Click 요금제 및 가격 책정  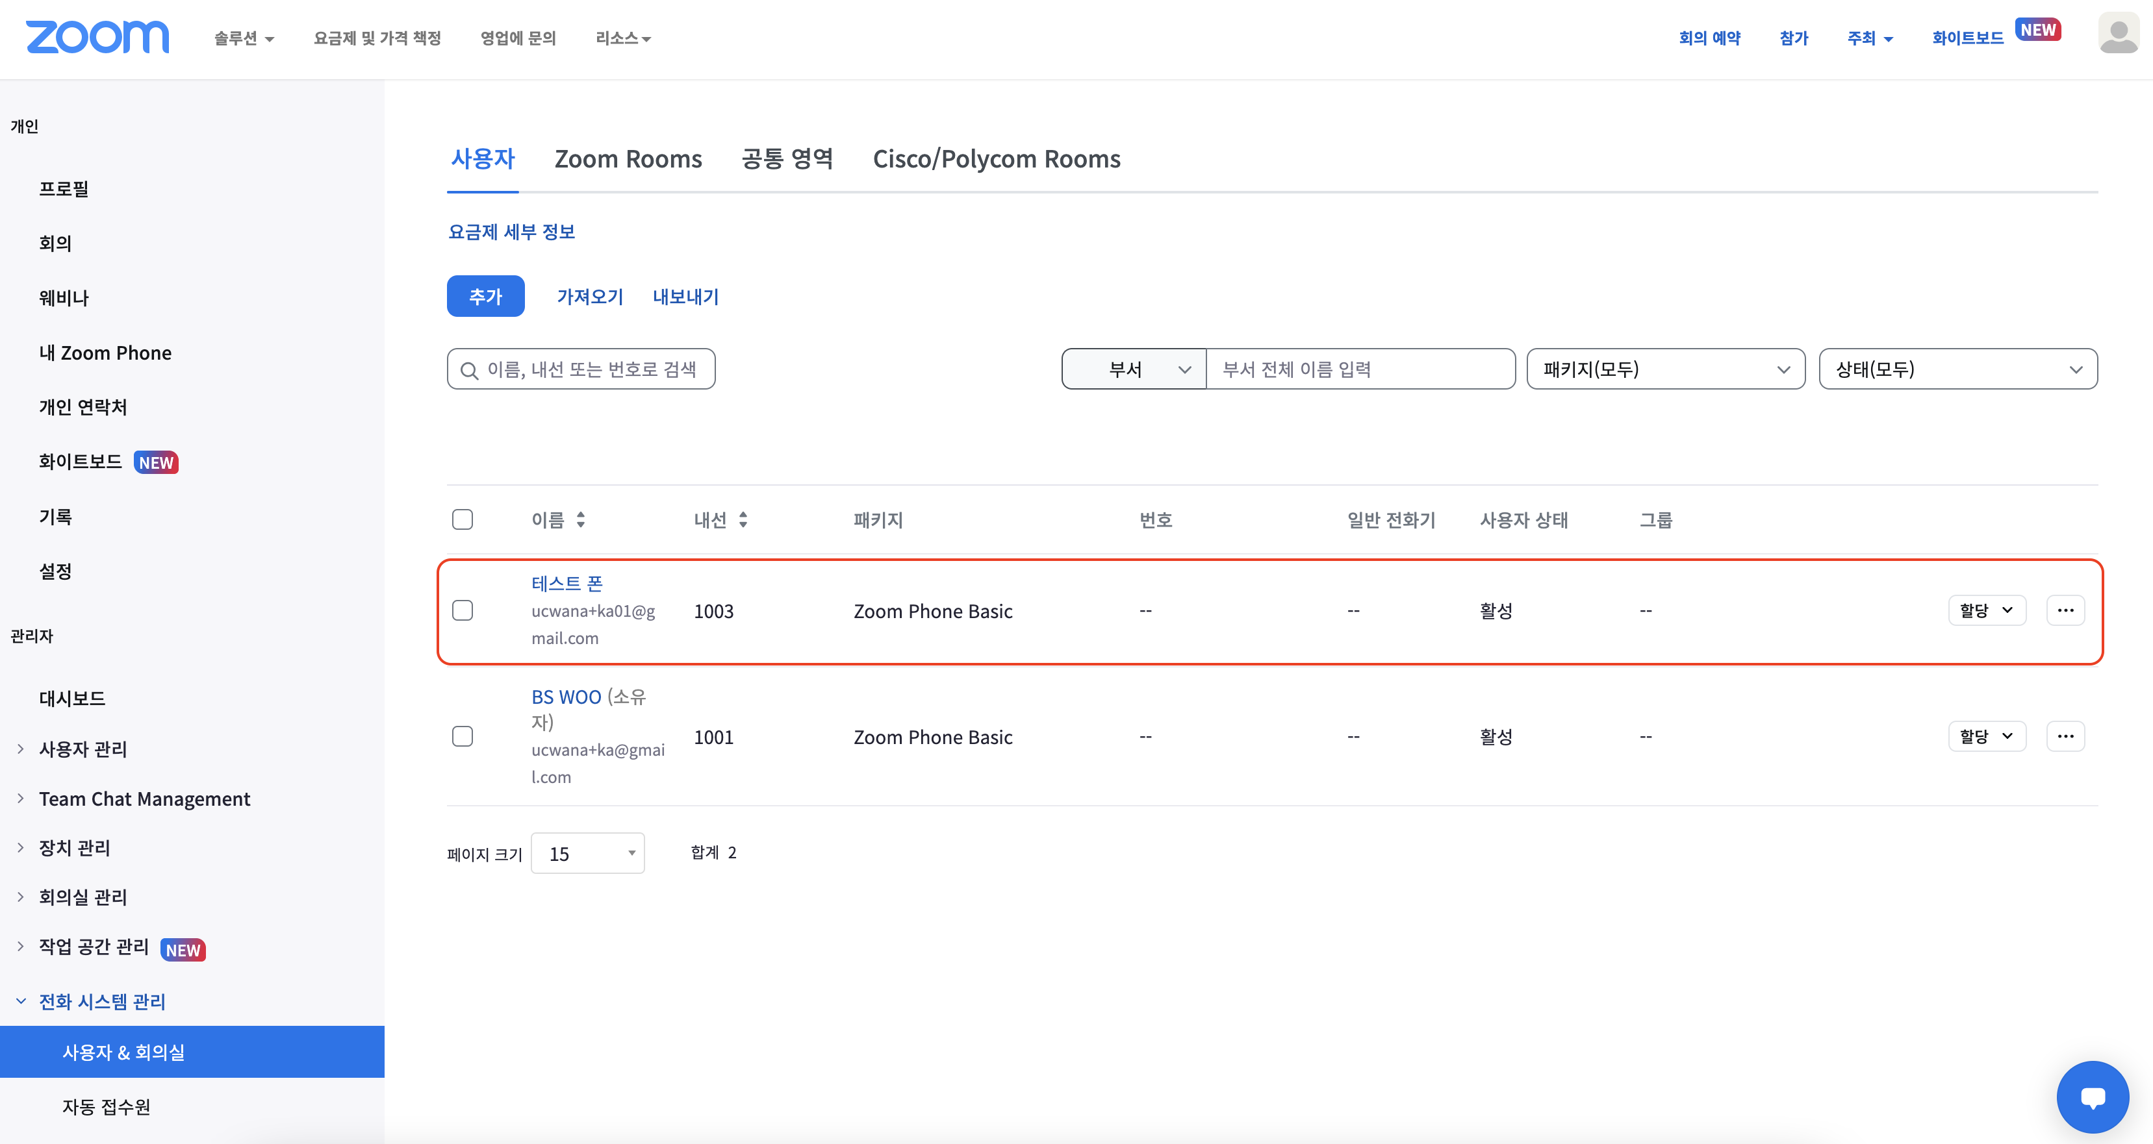(377, 38)
